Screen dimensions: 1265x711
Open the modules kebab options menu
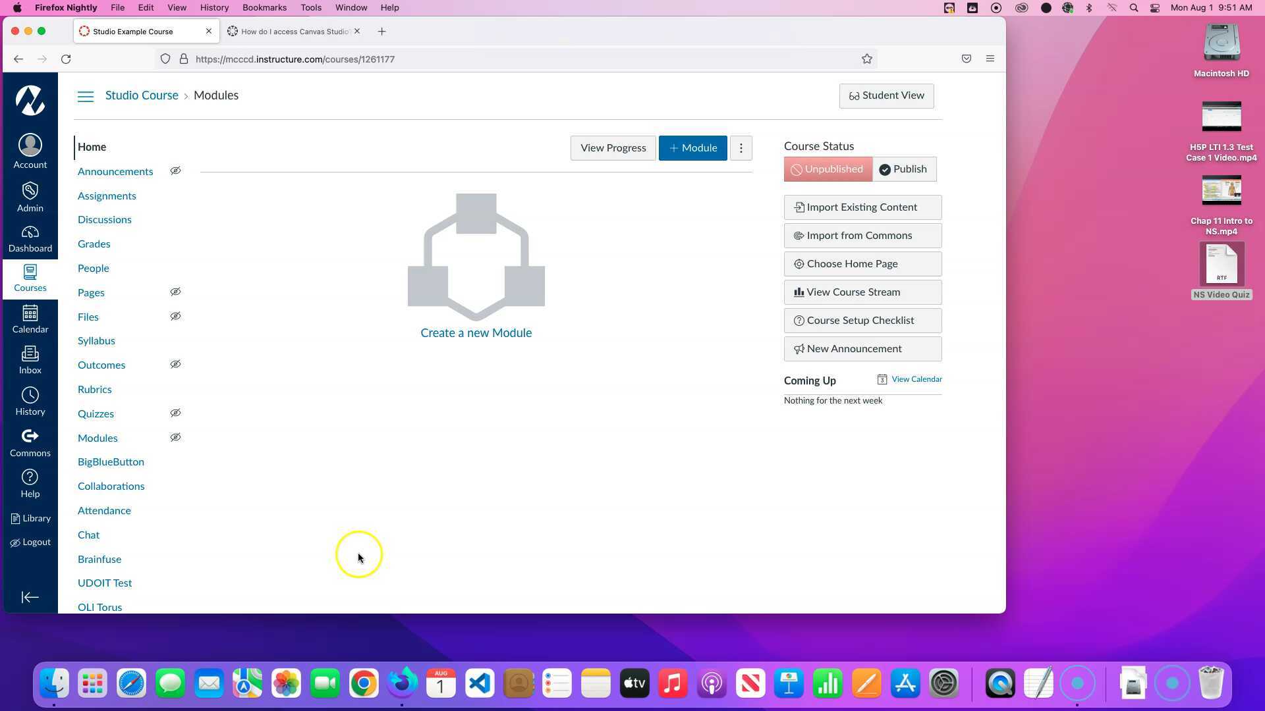click(x=741, y=148)
